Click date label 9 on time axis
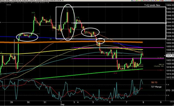174x106 pixels. 161,102
